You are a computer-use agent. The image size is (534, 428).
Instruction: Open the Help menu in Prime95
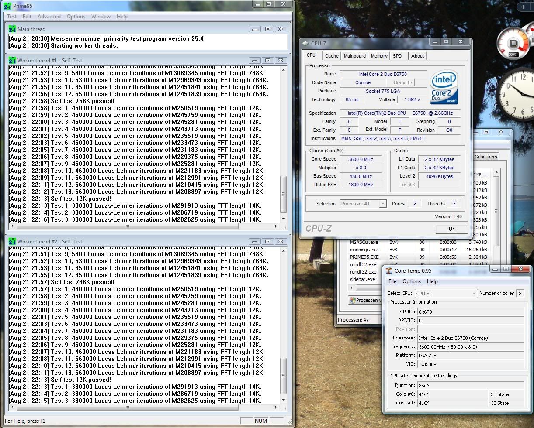tap(122, 17)
